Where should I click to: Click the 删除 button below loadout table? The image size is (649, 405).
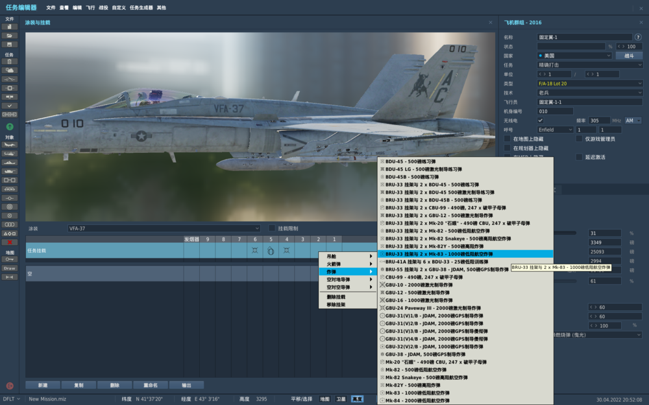(115, 385)
